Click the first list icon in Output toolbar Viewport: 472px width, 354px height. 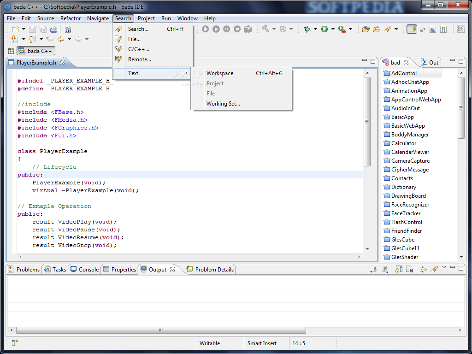point(373,269)
